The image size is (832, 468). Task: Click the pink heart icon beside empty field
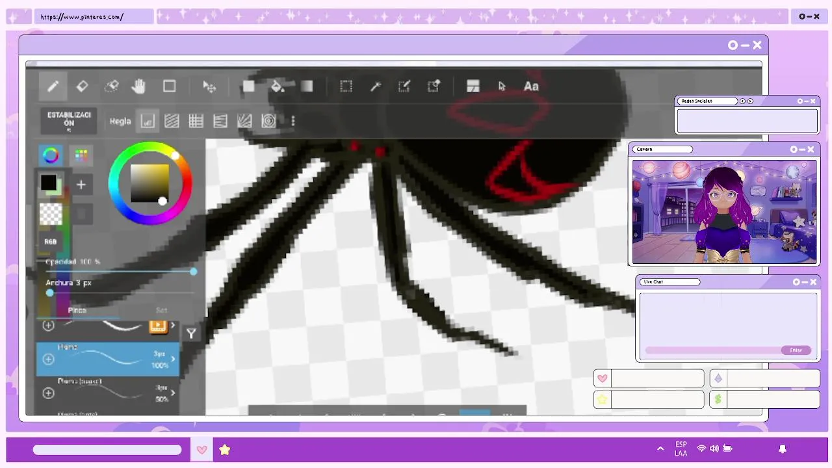603,378
